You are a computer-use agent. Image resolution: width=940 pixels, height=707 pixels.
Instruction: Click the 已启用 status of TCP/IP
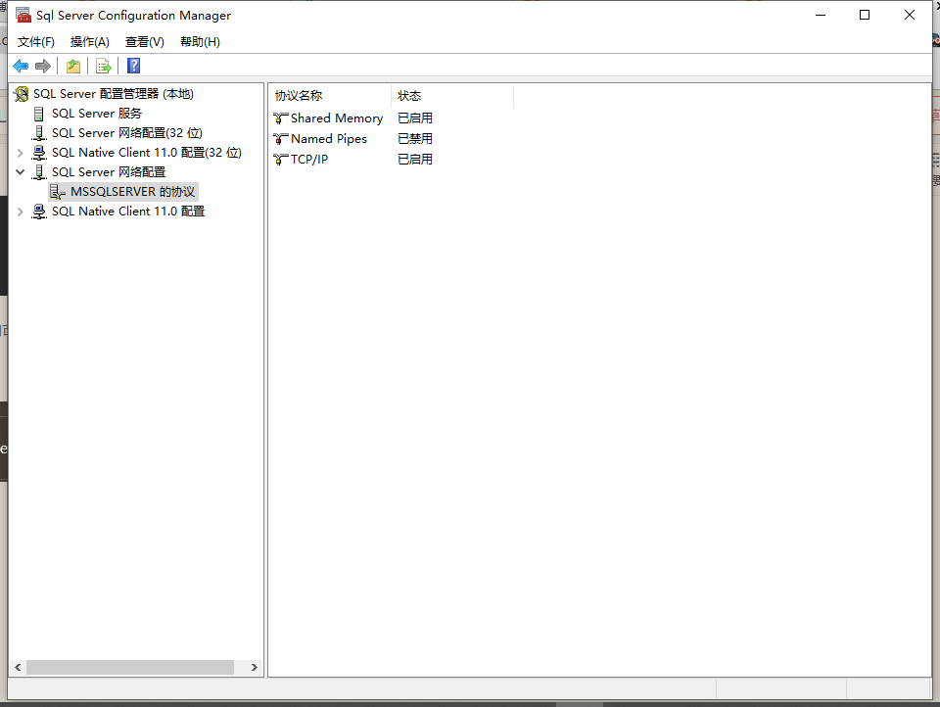click(x=415, y=159)
